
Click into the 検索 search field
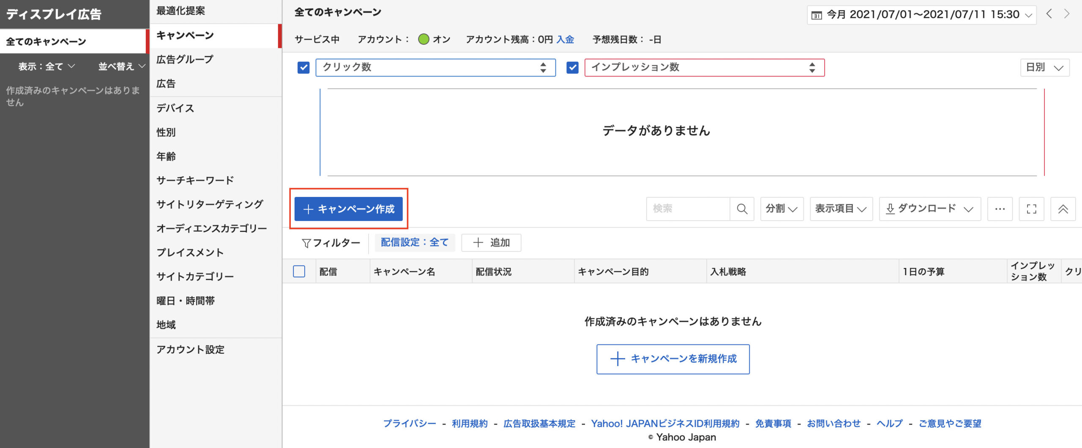(688, 209)
